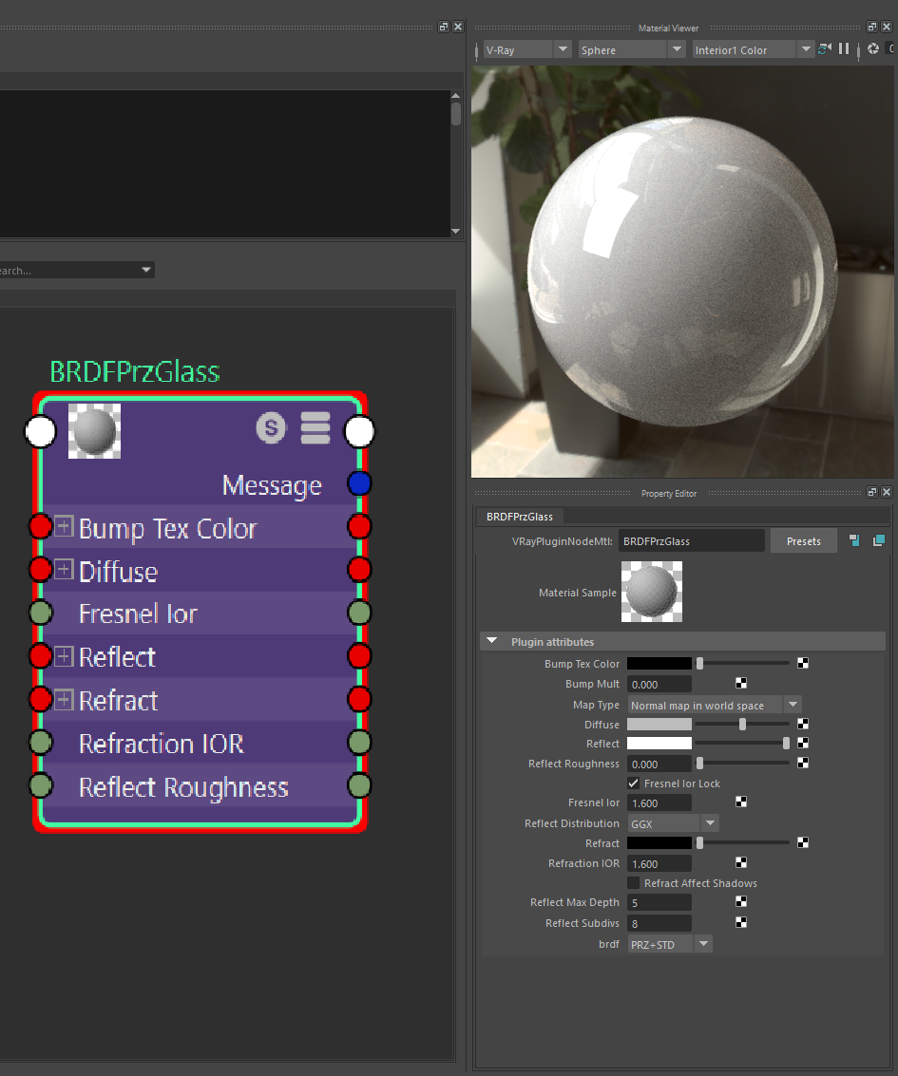Click the Fresnel Ior value field
This screenshot has width=898, height=1076.
[659, 802]
